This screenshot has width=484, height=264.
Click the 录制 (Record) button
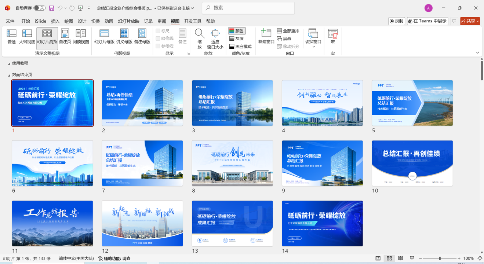(x=397, y=21)
